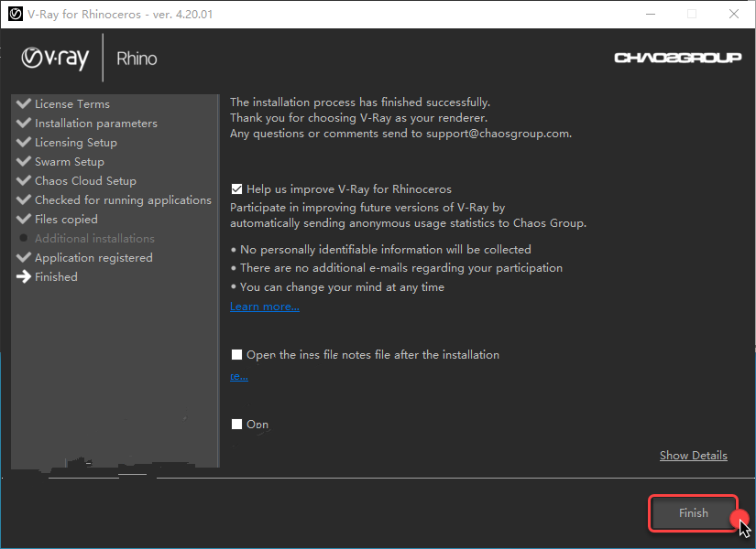Select the "Chaos Cloud Setup" step
756x549 pixels.
[x=85, y=181]
